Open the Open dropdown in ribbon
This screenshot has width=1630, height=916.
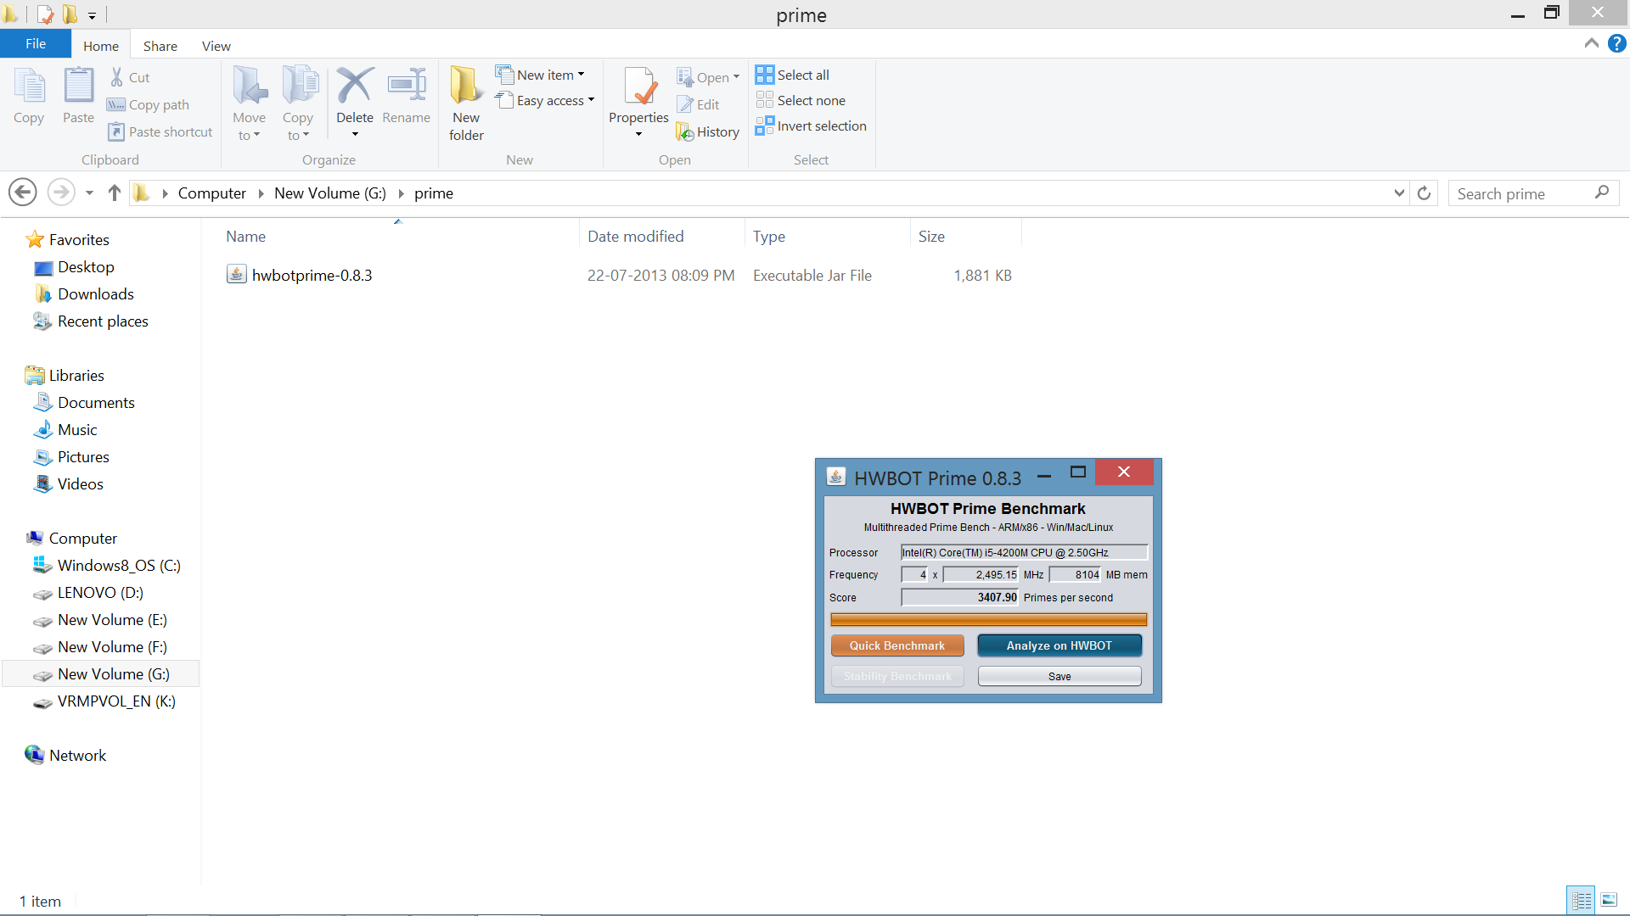coord(708,77)
